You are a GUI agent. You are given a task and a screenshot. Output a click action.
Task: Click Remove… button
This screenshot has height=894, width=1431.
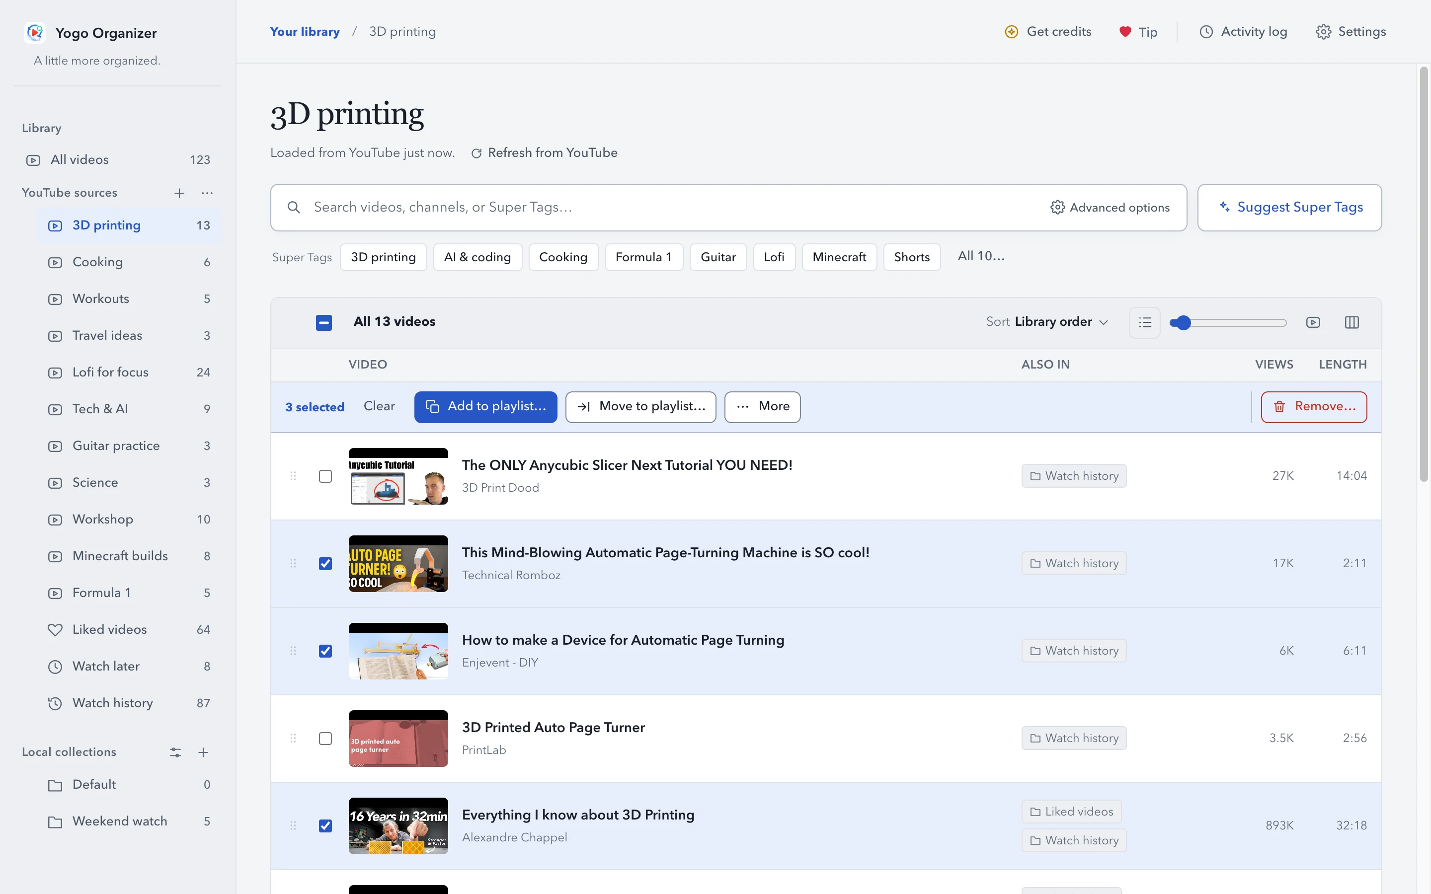tap(1314, 407)
